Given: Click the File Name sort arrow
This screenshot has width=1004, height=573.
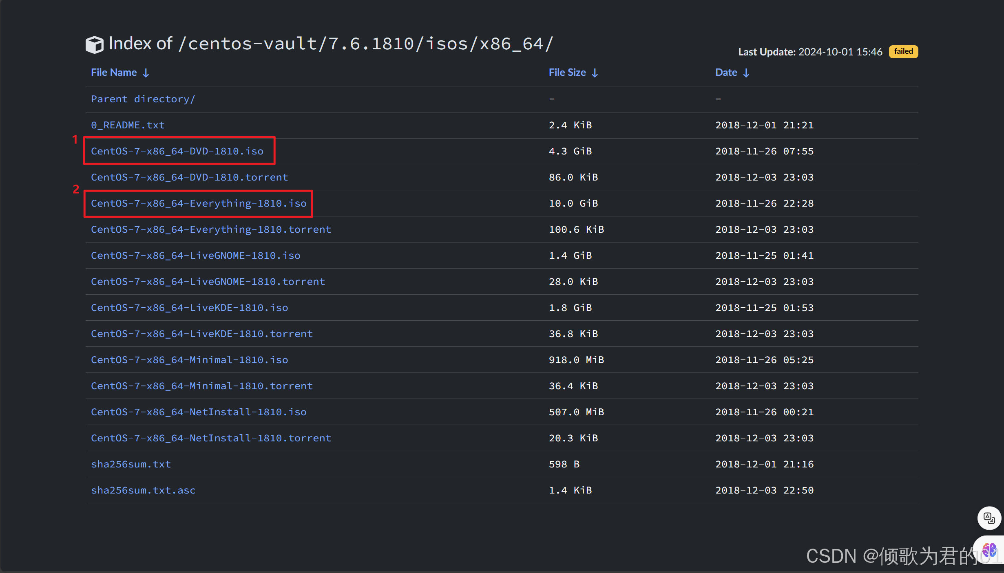Looking at the screenshot, I should pyautogui.click(x=146, y=73).
